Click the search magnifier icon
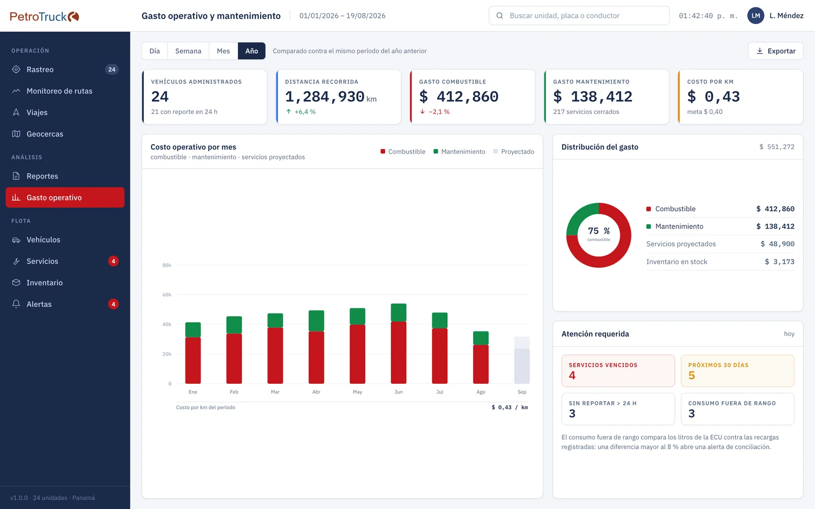The height and width of the screenshot is (509, 815). pyautogui.click(x=500, y=16)
